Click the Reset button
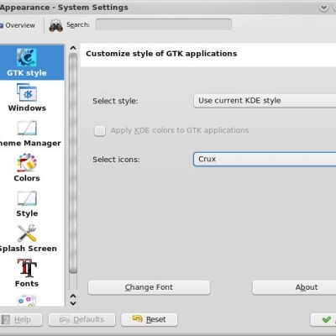The height and width of the screenshot is (336, 336). coord(150,319)
